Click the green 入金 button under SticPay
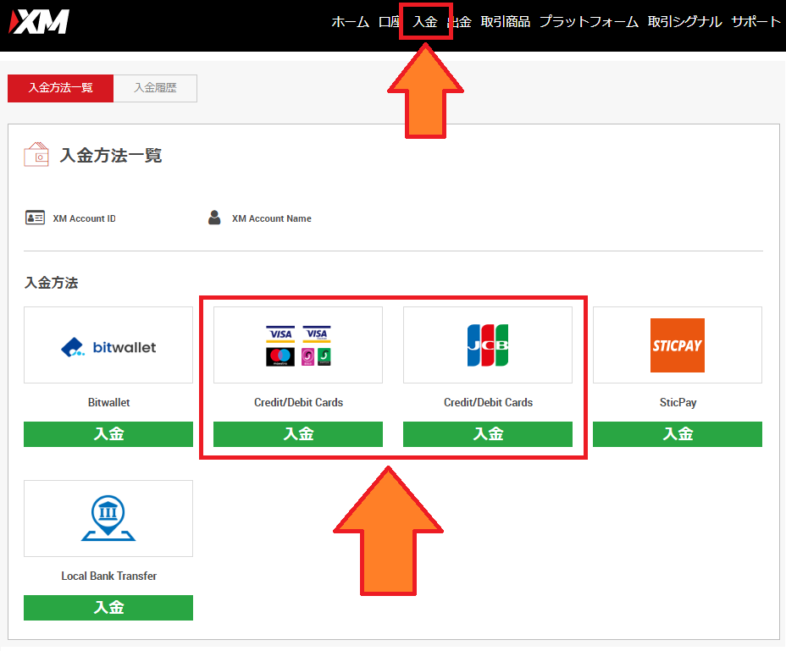The height and width of the screenshot is (651, 786). tap(678, 434)
